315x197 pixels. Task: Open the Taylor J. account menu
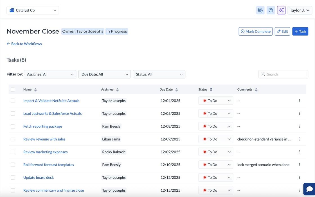click(x=300, y=10)
